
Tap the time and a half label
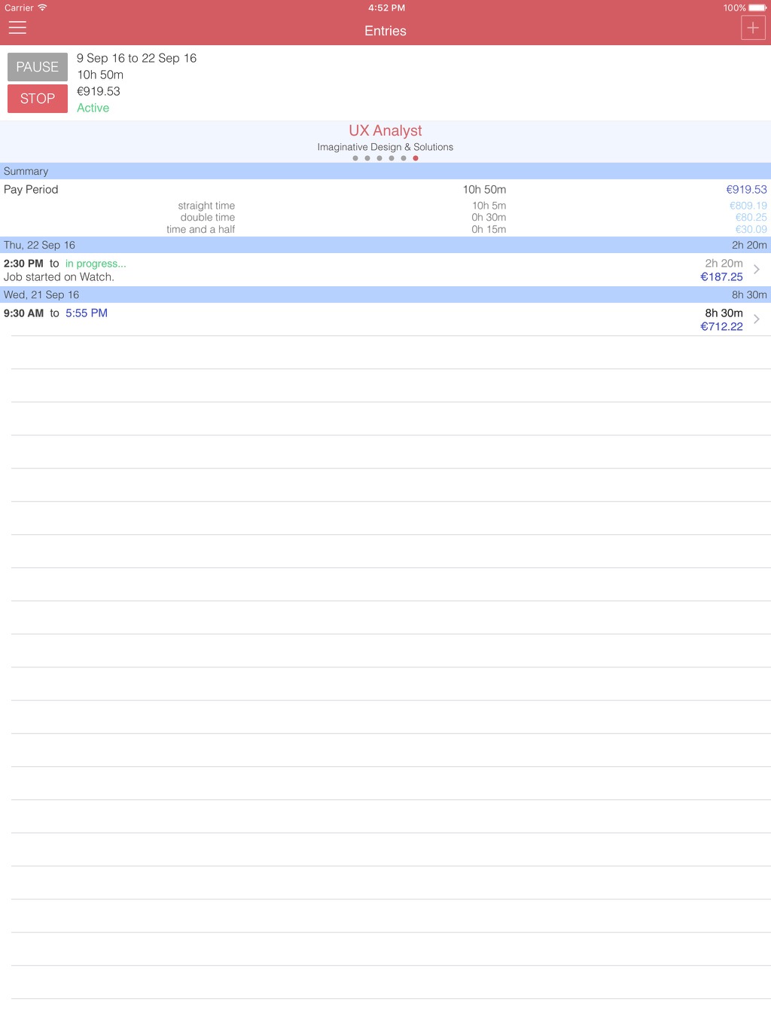[x=201, y=230]
